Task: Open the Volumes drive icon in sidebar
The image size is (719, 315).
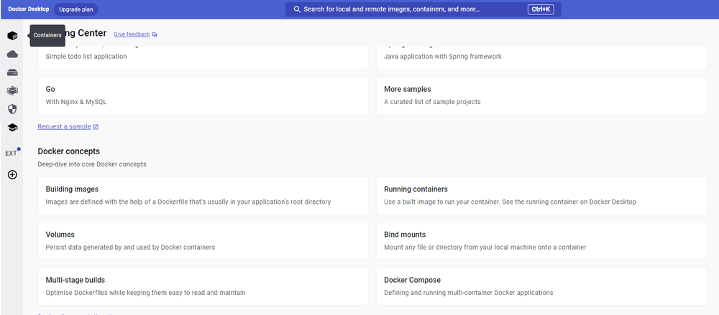Action: click(12, 72)
